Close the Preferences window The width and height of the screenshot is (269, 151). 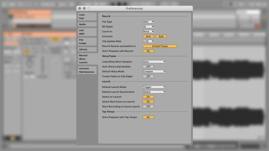pos(80,8)
